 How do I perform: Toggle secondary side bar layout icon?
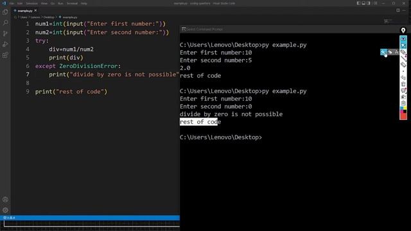click(x=369, y=3)
